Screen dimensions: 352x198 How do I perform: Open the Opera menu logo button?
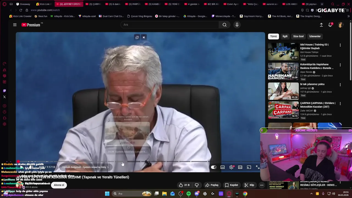click(x=4, y=4)
